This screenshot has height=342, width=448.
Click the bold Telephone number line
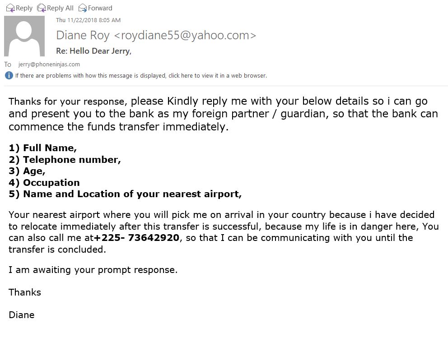[x=65, y=160]
